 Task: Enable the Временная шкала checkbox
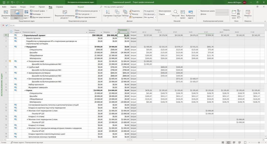pyautogui.click(x=199, y=11)
